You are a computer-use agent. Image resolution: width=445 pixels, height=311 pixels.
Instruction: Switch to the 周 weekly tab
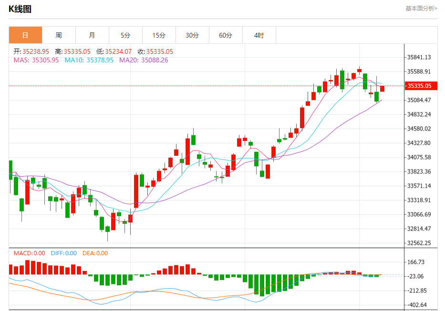(x=59, y=35)
